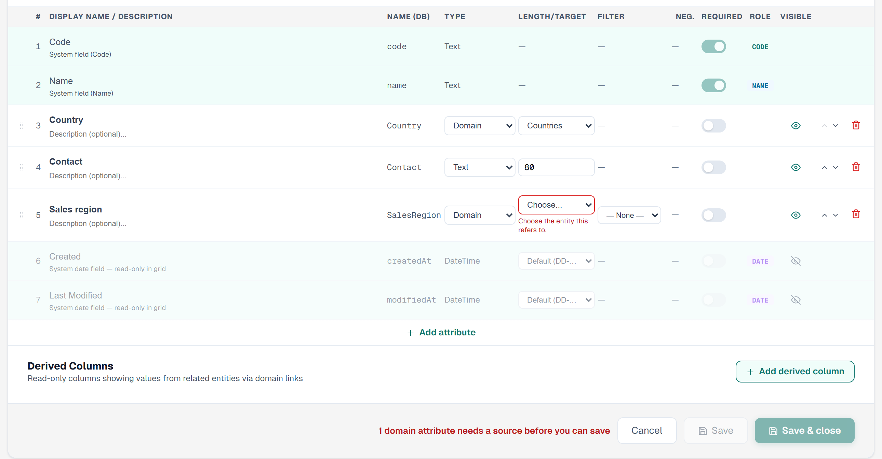The image size is (882, 459).
Task: Open the Countries target dropdown
Action: pyautogui.click(x=557, y=126)
